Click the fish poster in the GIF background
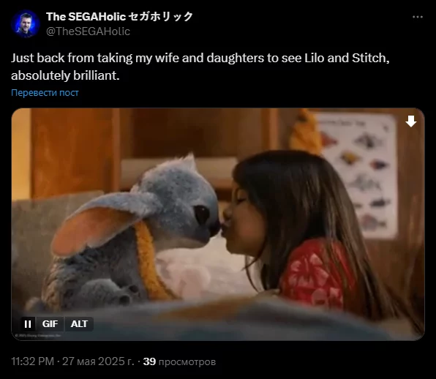Viewport: 436px width, 379px height. point(359,176)
